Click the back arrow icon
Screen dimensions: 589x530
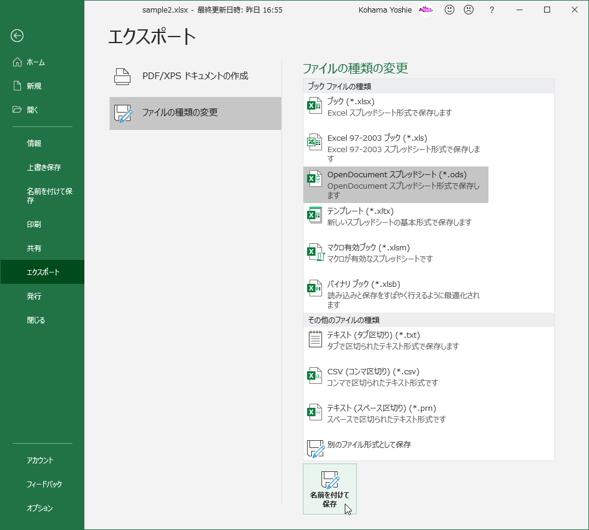click(x=17, y=36)
